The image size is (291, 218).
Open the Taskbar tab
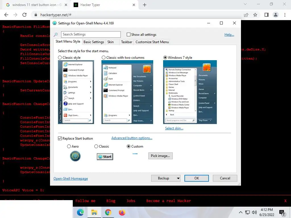point(126,42)
